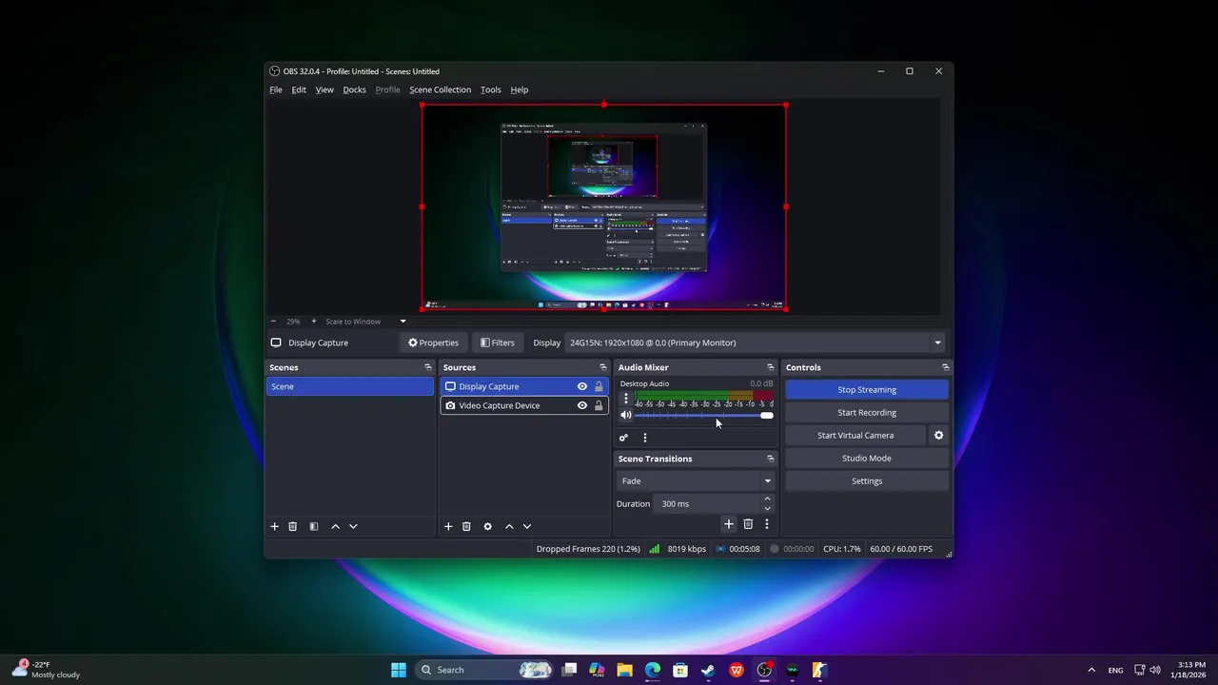
Task: Zoom out preview with minus icon
Action: click(x=273, y=322)
